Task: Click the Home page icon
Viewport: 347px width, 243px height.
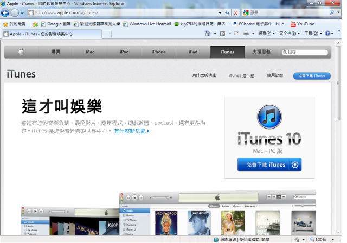Action: 208,34
